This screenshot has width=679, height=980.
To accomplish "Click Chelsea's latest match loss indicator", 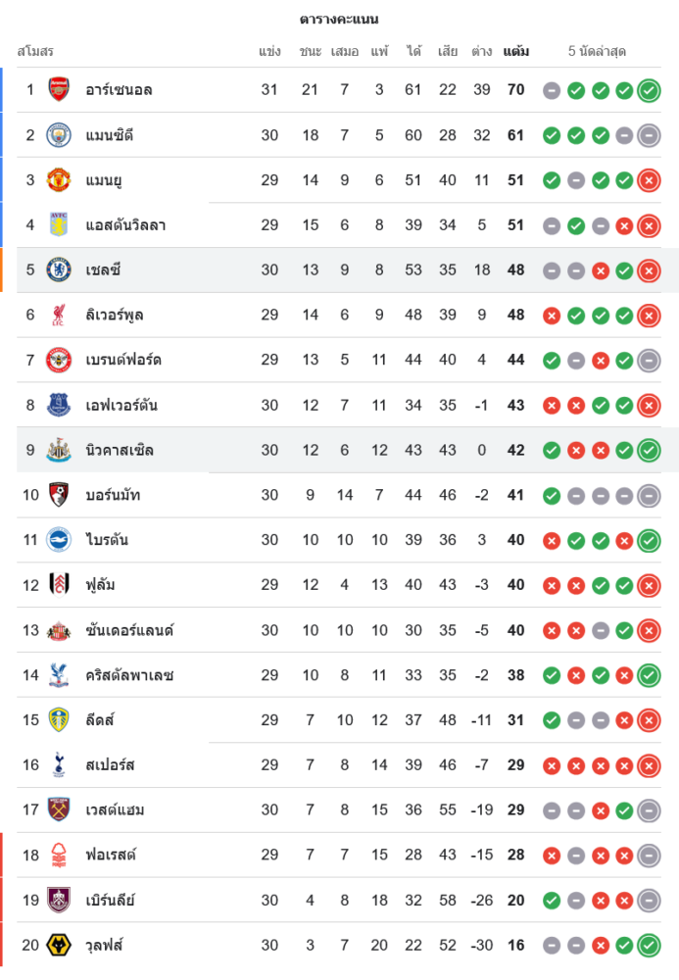I will click(648, 269).
